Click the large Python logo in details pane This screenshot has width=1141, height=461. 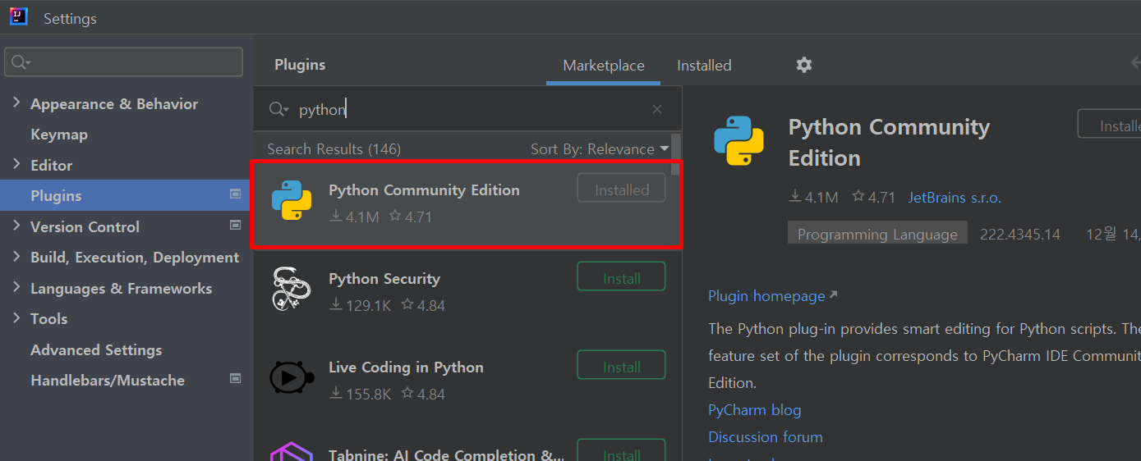pyautogui.click(x=739, y=140)
